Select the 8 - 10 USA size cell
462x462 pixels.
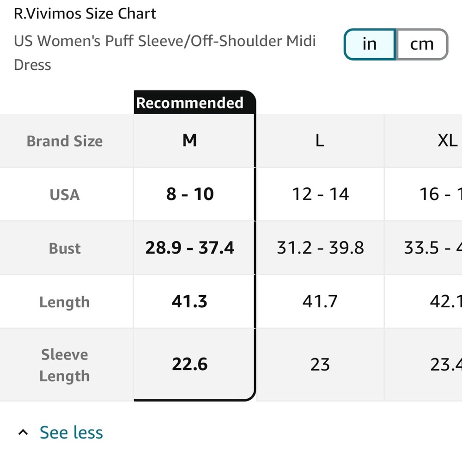pyautogui.click(x=190, y=195)
